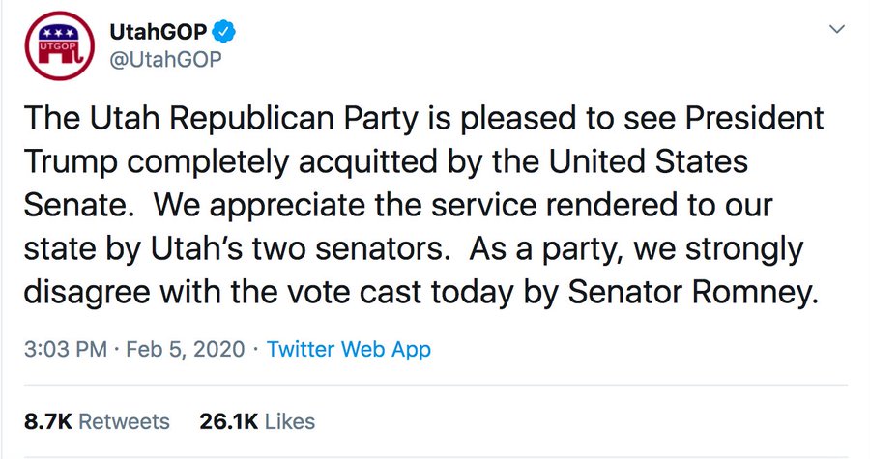Click the word Likes label
870x459 pixels.
(x=290, y=421)
